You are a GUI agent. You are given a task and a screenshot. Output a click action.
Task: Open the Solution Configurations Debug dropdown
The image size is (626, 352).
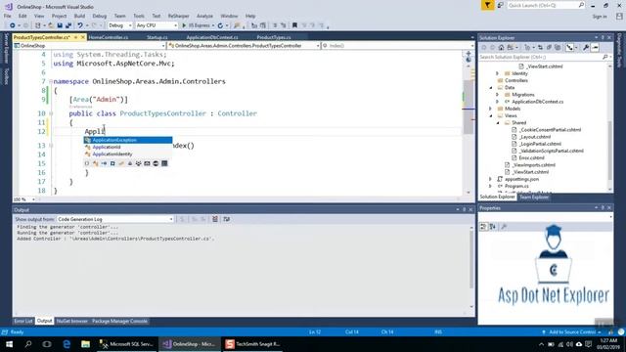tap(119, 25)
